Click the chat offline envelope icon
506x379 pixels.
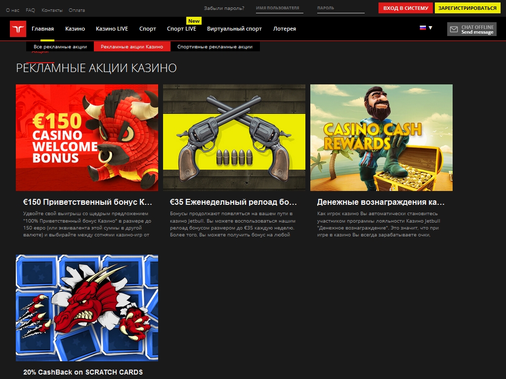[x=454, y=30]
